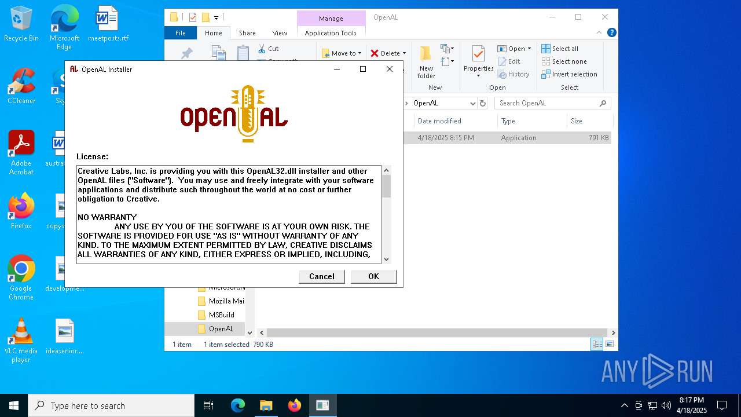Select the Application file row
The image size is (741, 417).
[507, 138]
